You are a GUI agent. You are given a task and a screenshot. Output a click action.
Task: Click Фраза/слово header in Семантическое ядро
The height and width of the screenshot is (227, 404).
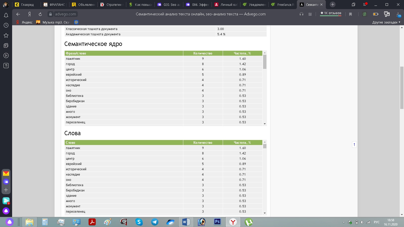pyautogui.click(x=124, y=53)
